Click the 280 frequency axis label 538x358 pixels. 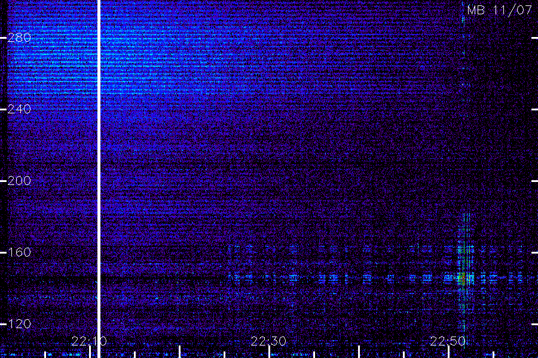[19, 38]
